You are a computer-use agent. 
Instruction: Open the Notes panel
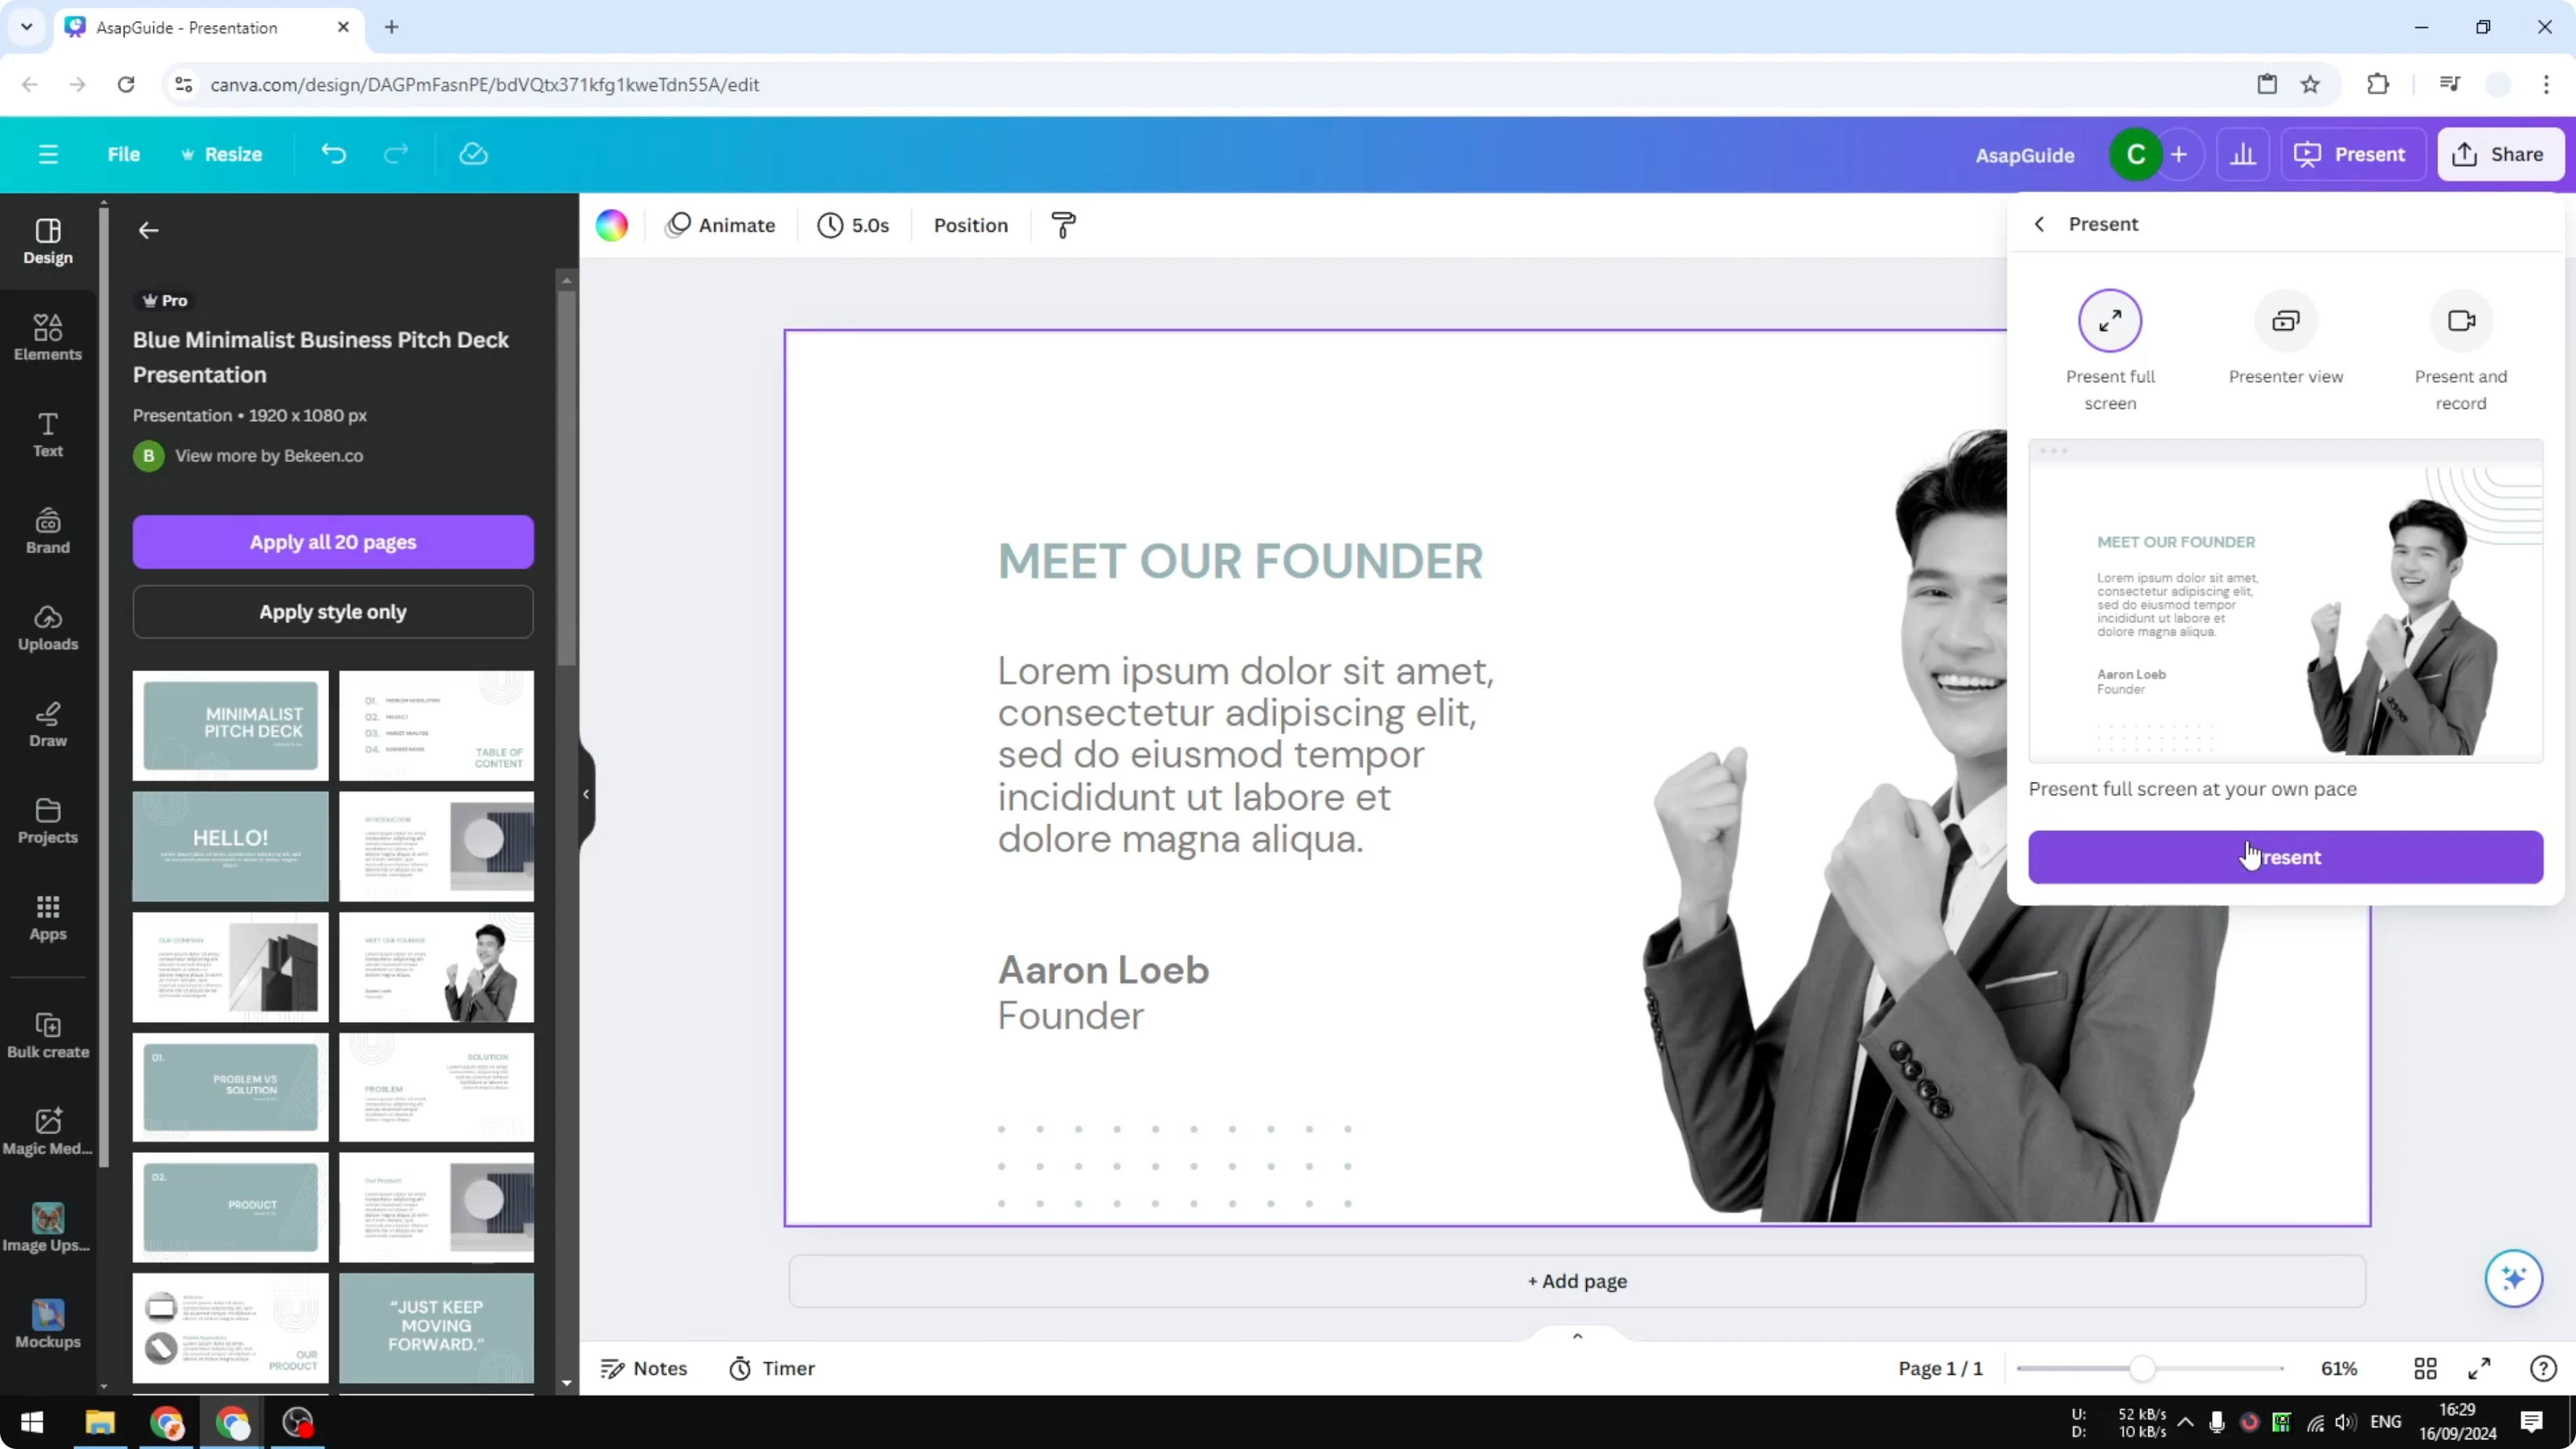[x=644, y=1368]
